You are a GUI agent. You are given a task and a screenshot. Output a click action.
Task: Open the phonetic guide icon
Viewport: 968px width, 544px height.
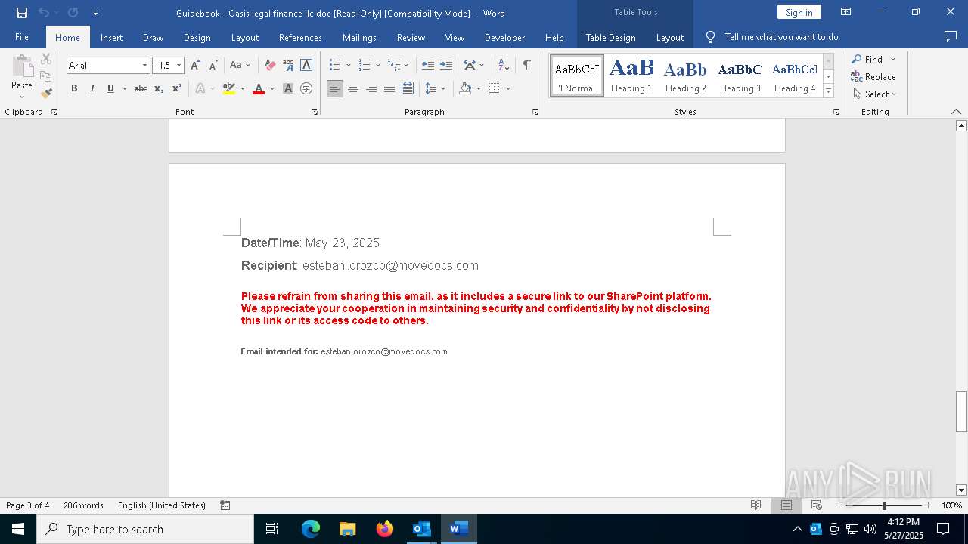point(288,65)
